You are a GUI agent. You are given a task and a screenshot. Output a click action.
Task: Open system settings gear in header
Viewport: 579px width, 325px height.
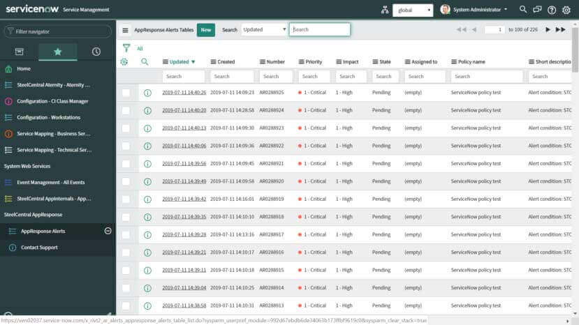(566, 10)
